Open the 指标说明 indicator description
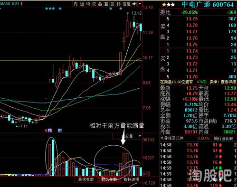This screenshot has width=237, height=187. 132,179
